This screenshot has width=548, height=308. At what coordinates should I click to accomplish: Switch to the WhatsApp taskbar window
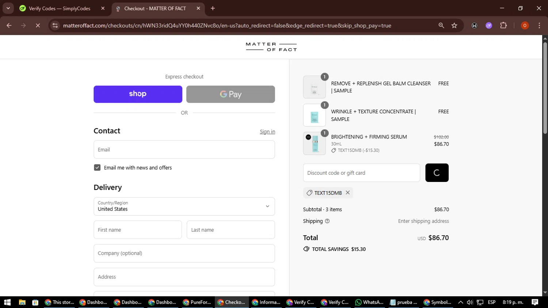(369, 302)
